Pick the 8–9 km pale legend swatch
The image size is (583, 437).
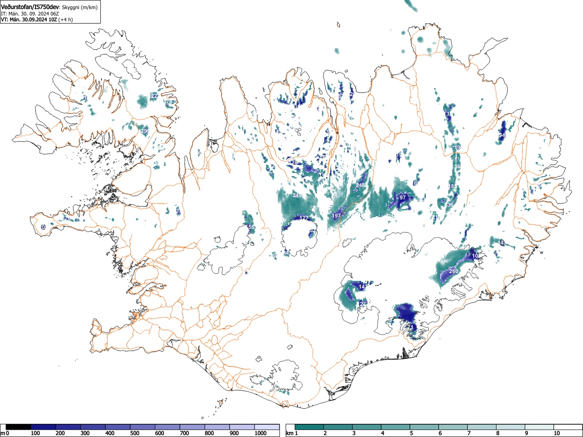point(510,427)
